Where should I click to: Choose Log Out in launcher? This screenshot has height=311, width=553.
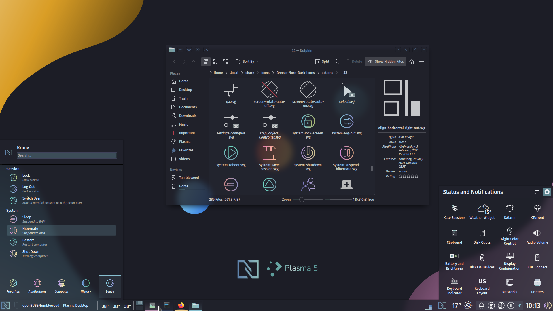62,189
